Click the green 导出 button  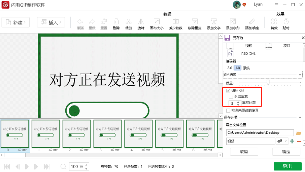pyautogui.click(x=287, y=166)
